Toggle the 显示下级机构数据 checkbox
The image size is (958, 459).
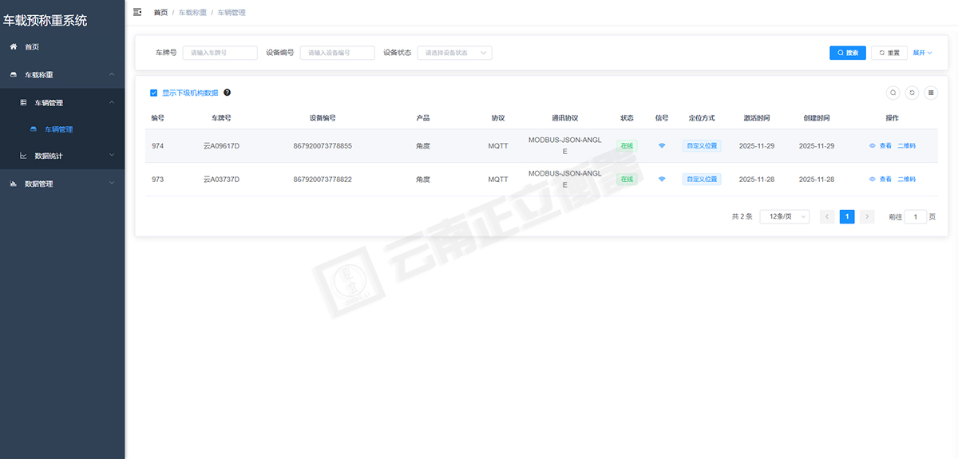[154, 93]
